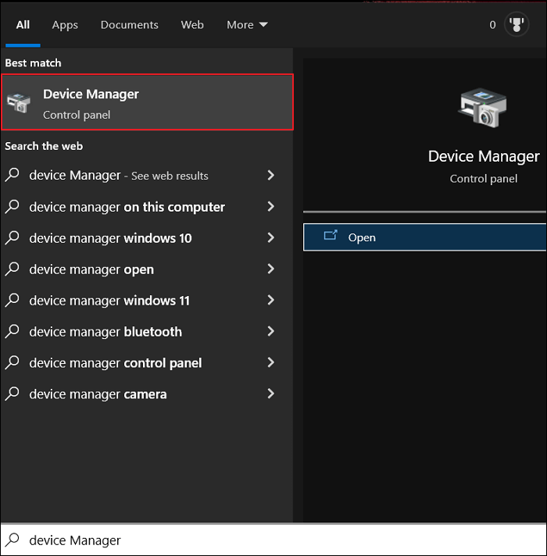Select 'device Manager - See web results' suggestion
The width and height of the screenshot is (547, 556).
coord(142,175)
